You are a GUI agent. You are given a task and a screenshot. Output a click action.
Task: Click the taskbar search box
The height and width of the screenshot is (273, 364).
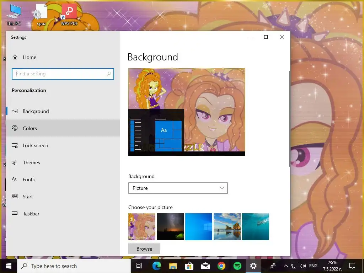74,266
